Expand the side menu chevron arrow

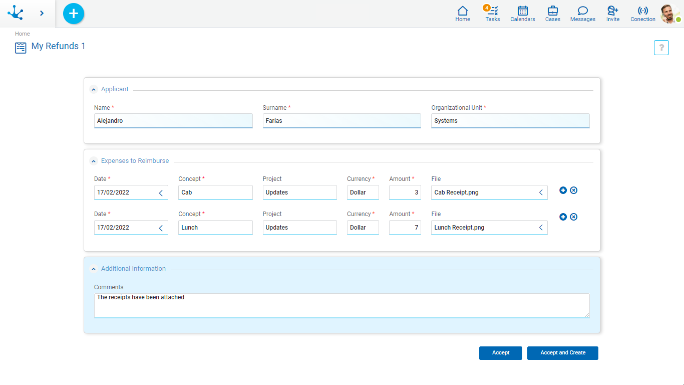pos(42,14)
